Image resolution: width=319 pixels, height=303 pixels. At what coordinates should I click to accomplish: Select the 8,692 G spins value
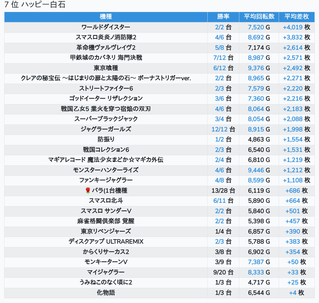[x=259, y=37]
